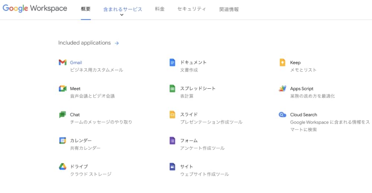This screenshot has width=372, height=193.
Task: Click the Apps Script icon
Action: 282,88
